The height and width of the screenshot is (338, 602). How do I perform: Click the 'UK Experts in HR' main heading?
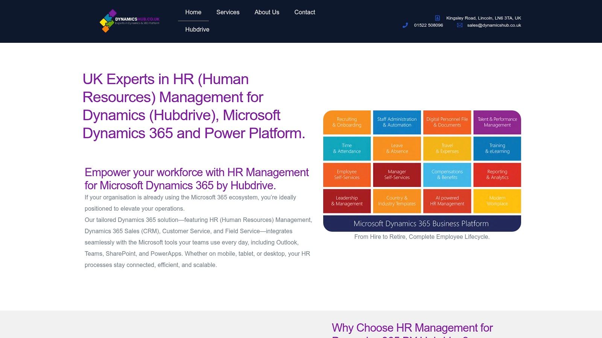point(194,106)
